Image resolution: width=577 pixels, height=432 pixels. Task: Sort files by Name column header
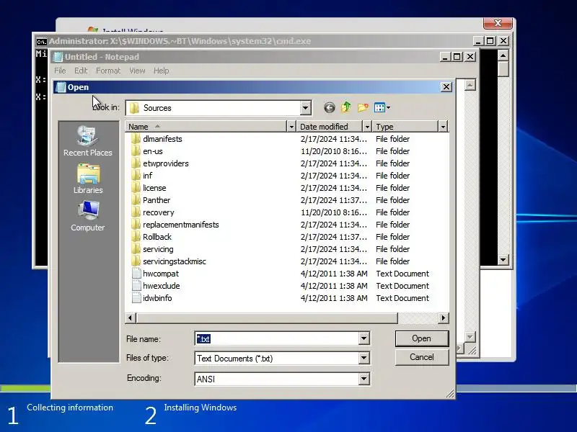point(206,127)
